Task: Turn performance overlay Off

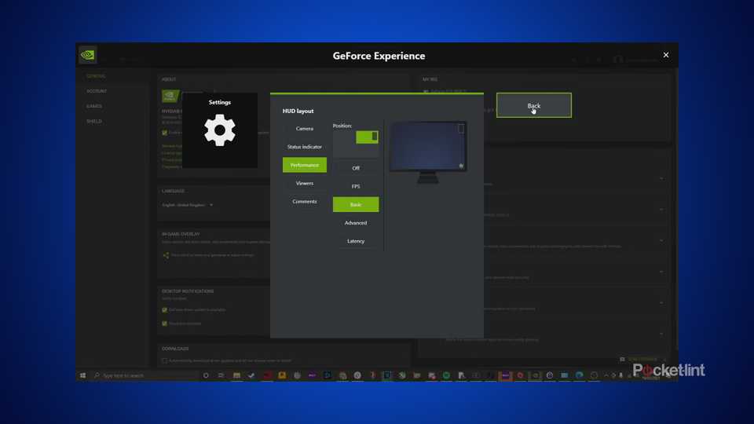Action: (356, 168)
